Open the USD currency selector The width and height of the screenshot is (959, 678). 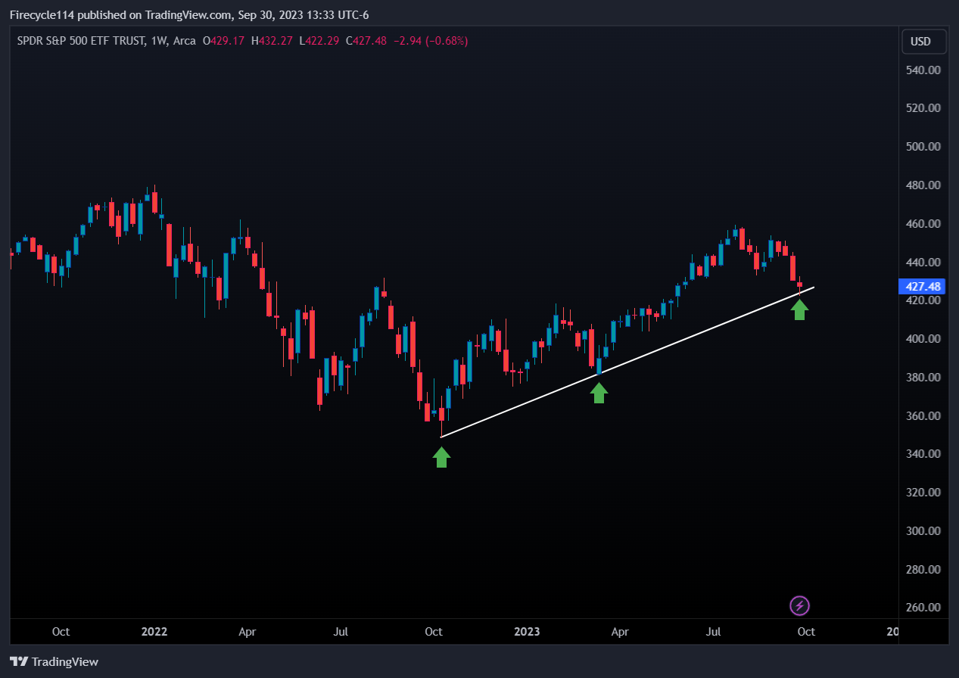coord(924,42)
